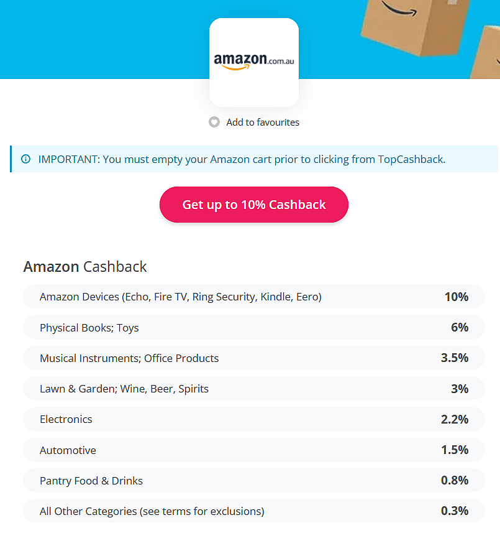Select Musical Instruments; Office Products row
The width and height of the screenshot is (500, 533).
(x=254, y=358)
